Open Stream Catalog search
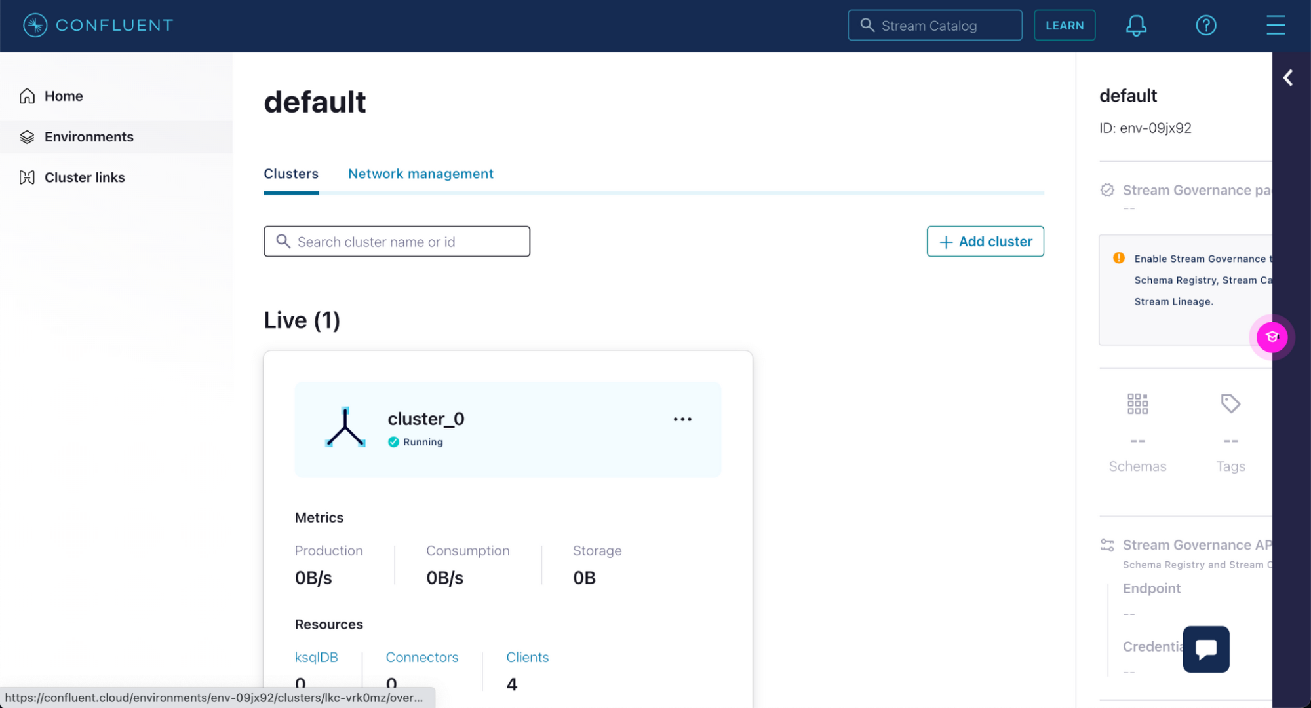Image resolution: width=1311 pixels, height=708 pixels. coord(935,26)
